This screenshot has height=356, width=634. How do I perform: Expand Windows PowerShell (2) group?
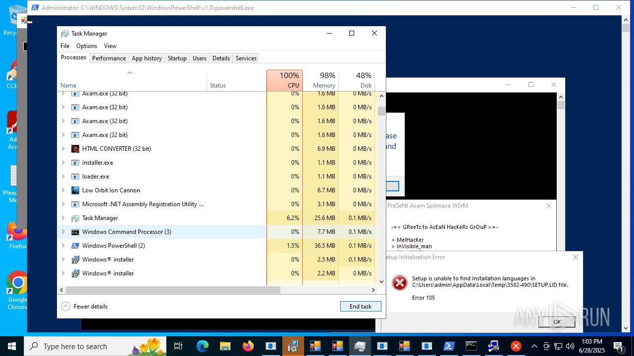(x=63, y=246)
